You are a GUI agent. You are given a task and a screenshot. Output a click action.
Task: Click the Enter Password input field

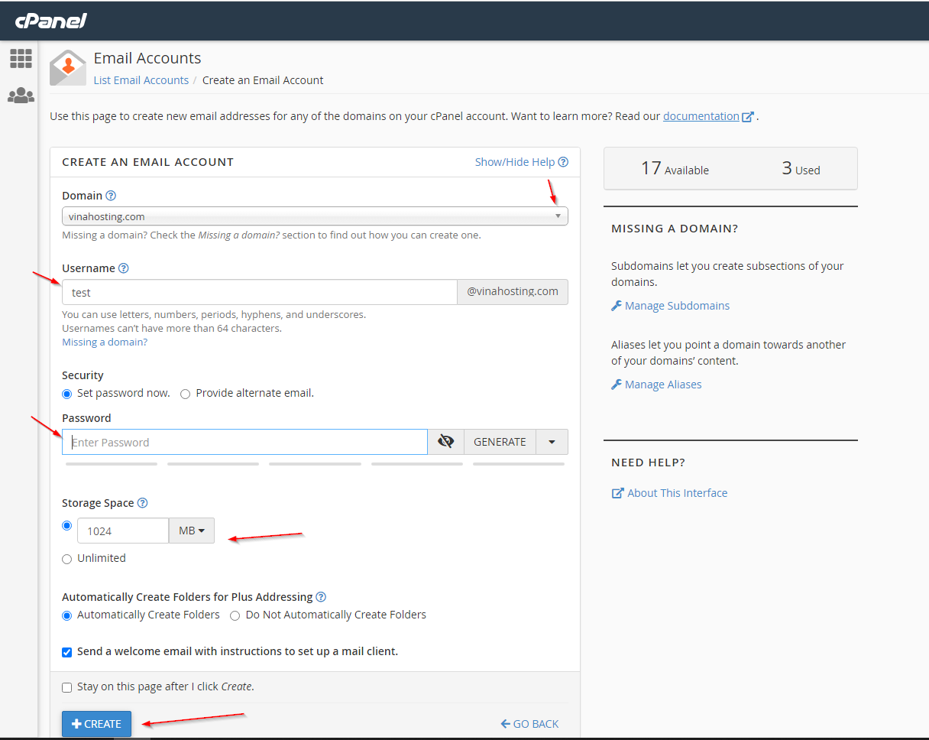coord(244,442)
